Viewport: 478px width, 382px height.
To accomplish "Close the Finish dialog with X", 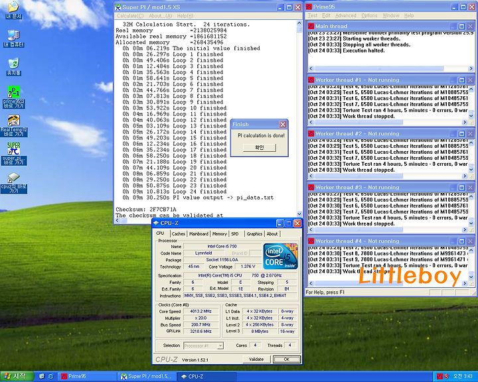I will [283, 124].
